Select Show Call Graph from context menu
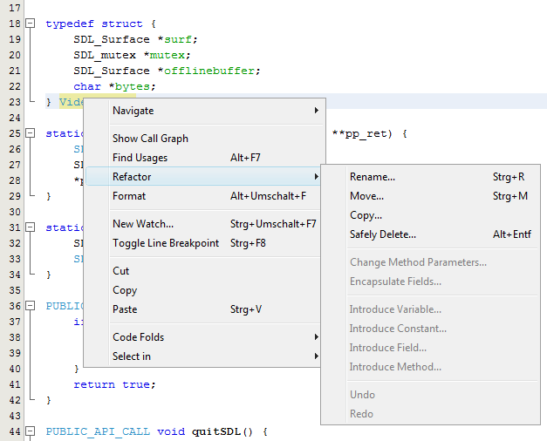Image resolution: width=547 pixels, height=441 pixels. (x=150, y=139)
